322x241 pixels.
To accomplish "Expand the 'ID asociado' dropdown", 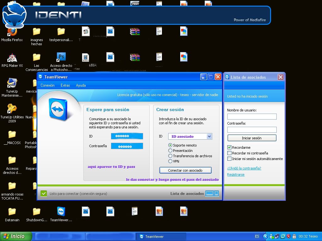I will pos(209,137).
